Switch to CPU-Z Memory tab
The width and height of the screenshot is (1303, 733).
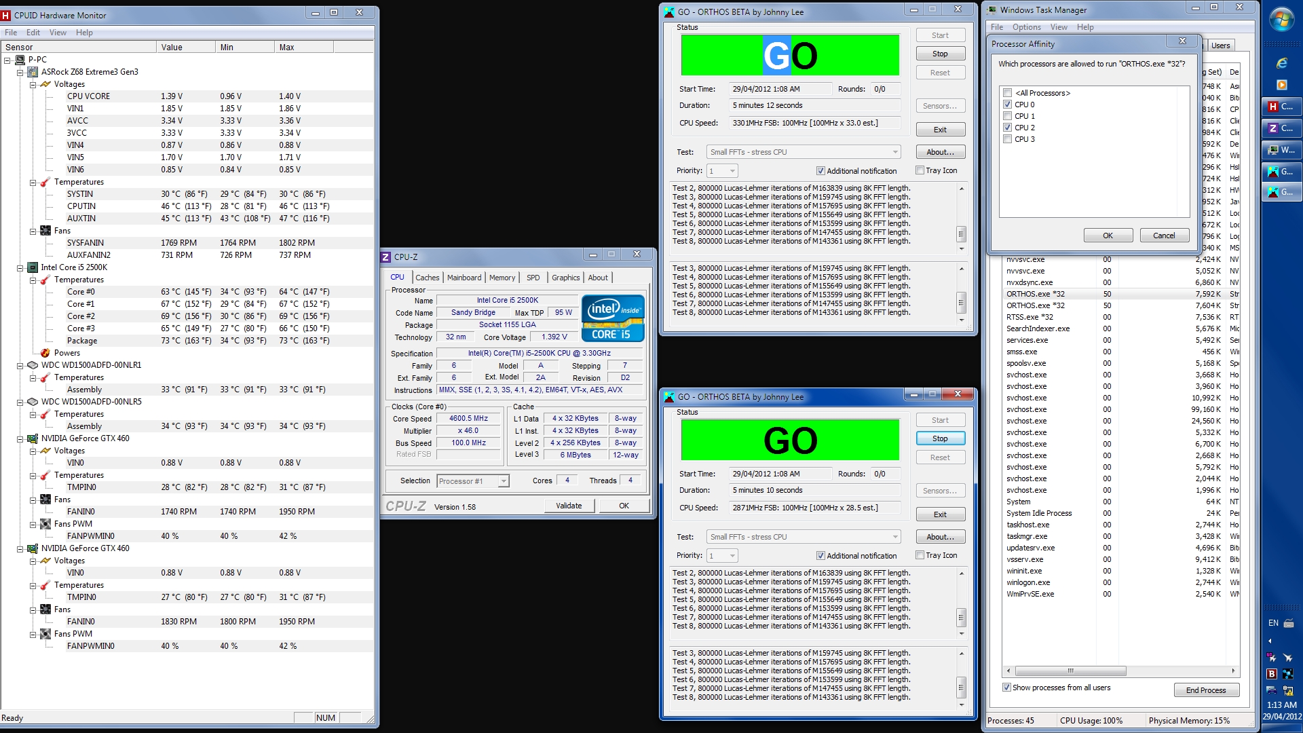(x=502, y=278)
